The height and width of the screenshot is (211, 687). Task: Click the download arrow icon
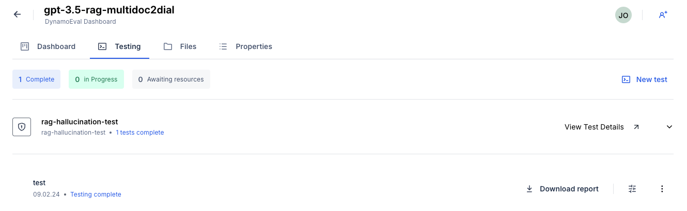tap(529, 189)
